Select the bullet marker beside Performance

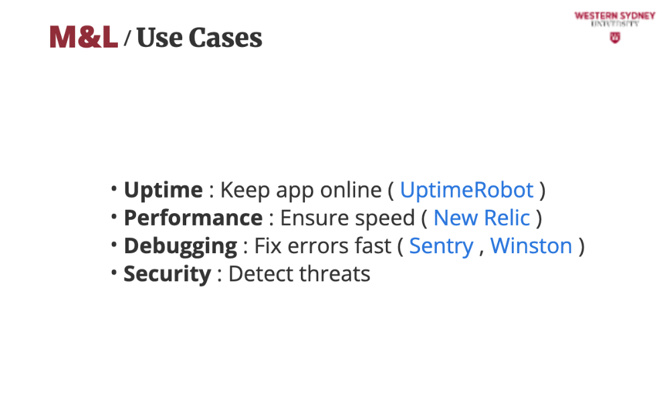click(x=115, y=218)
